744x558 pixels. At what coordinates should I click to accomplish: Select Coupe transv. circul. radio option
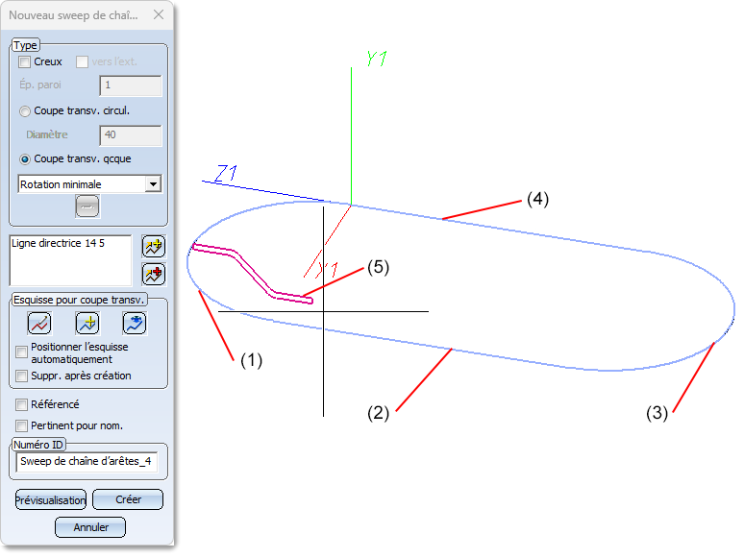coord(25,111)
